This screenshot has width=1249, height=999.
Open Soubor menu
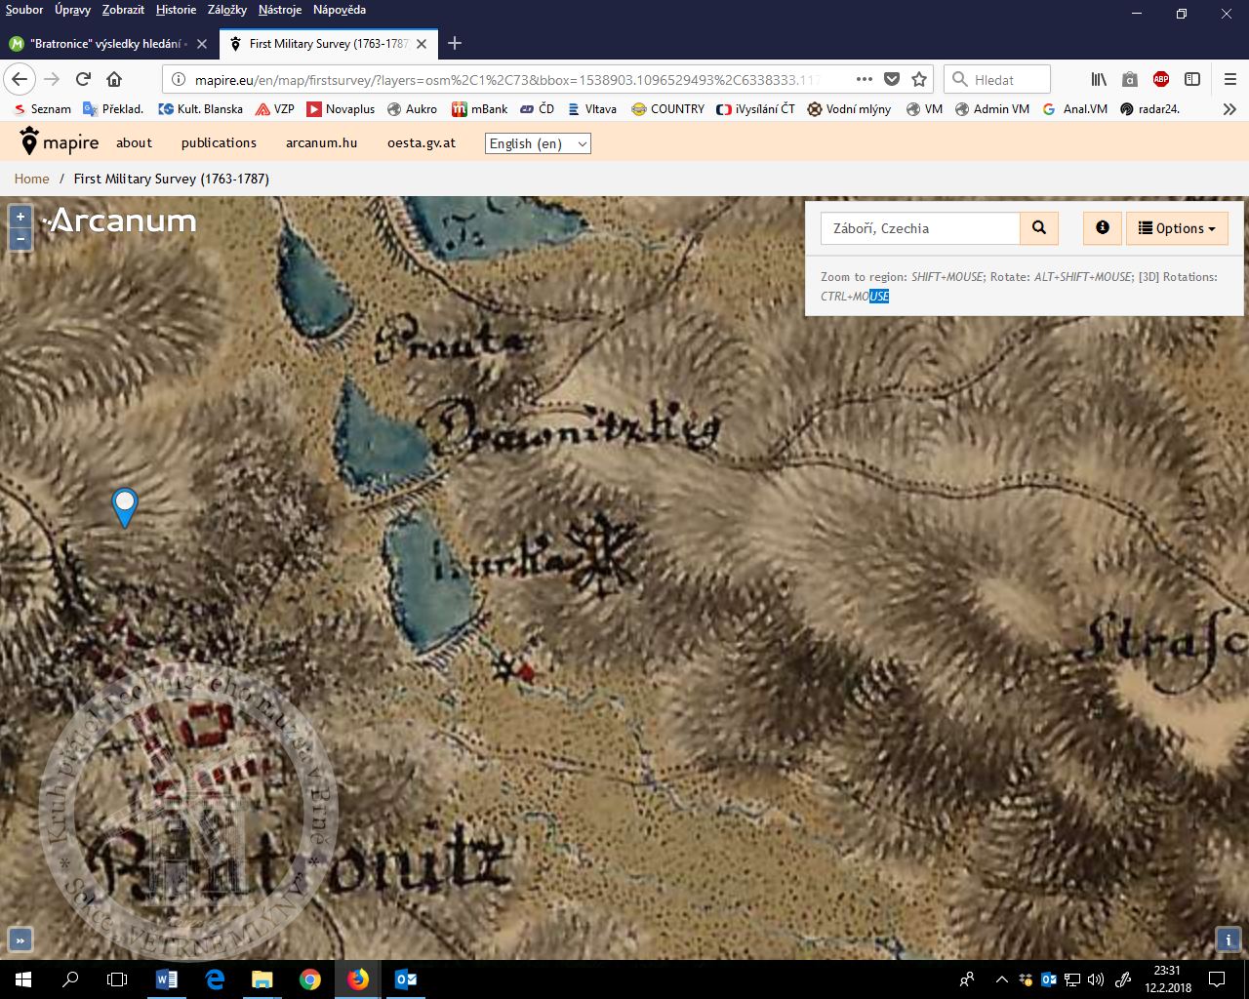(x=24, y=10)
